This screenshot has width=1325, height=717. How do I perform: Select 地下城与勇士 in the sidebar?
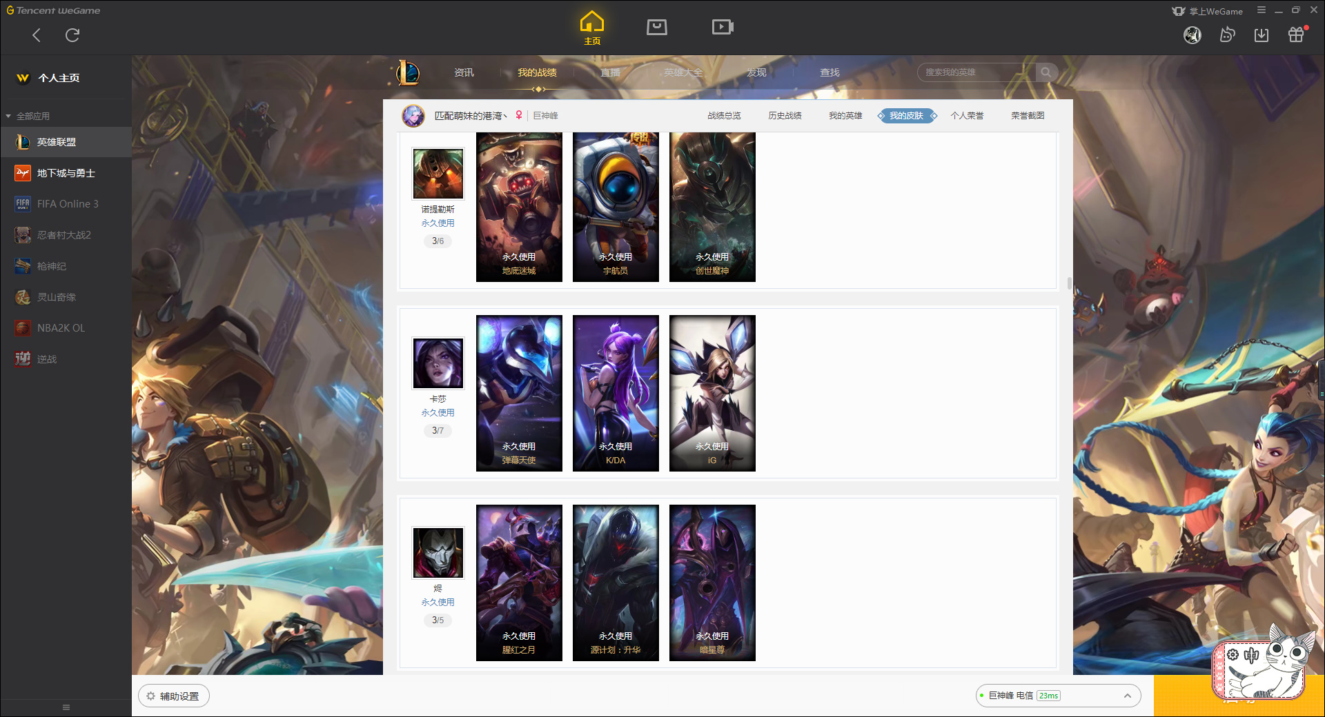tap(66, 173)
